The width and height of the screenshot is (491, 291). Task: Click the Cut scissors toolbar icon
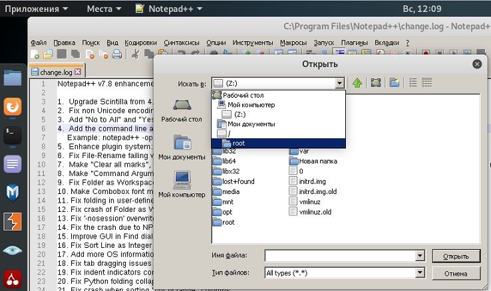pyautogui.click(x=135, y=54)
